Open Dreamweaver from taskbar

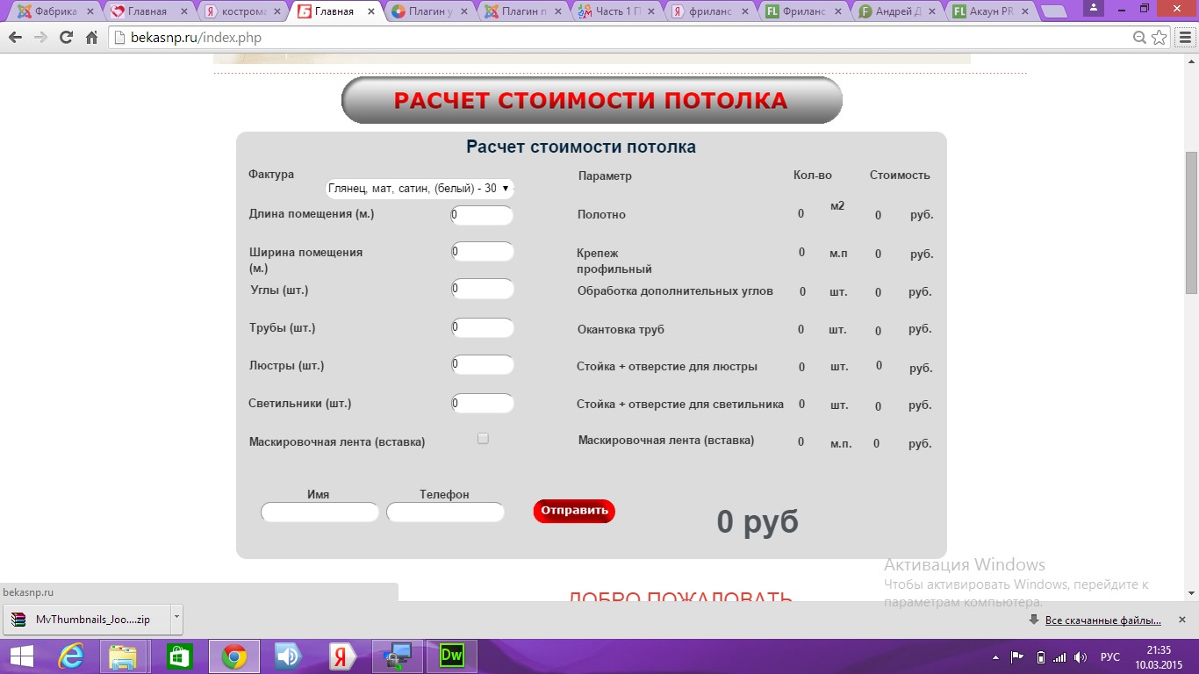click(x=452, y=656)
